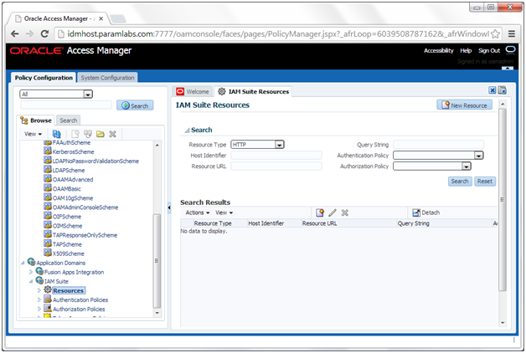Click the Accessibility link
The width and height of the screenshot is (526, 353).
click(x=438, y=50)
